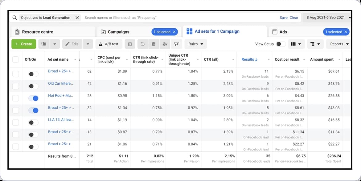361x181 pixels.
Task: Expand the Rules dropdown
Action: pyautogui.click(x=196, y=44)
